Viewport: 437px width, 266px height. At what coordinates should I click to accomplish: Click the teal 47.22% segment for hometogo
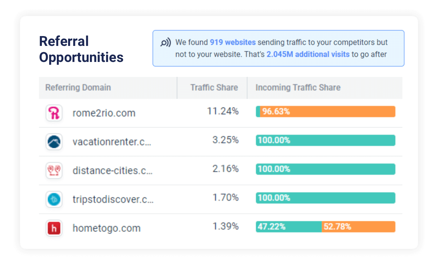click(x=289, y=227)
